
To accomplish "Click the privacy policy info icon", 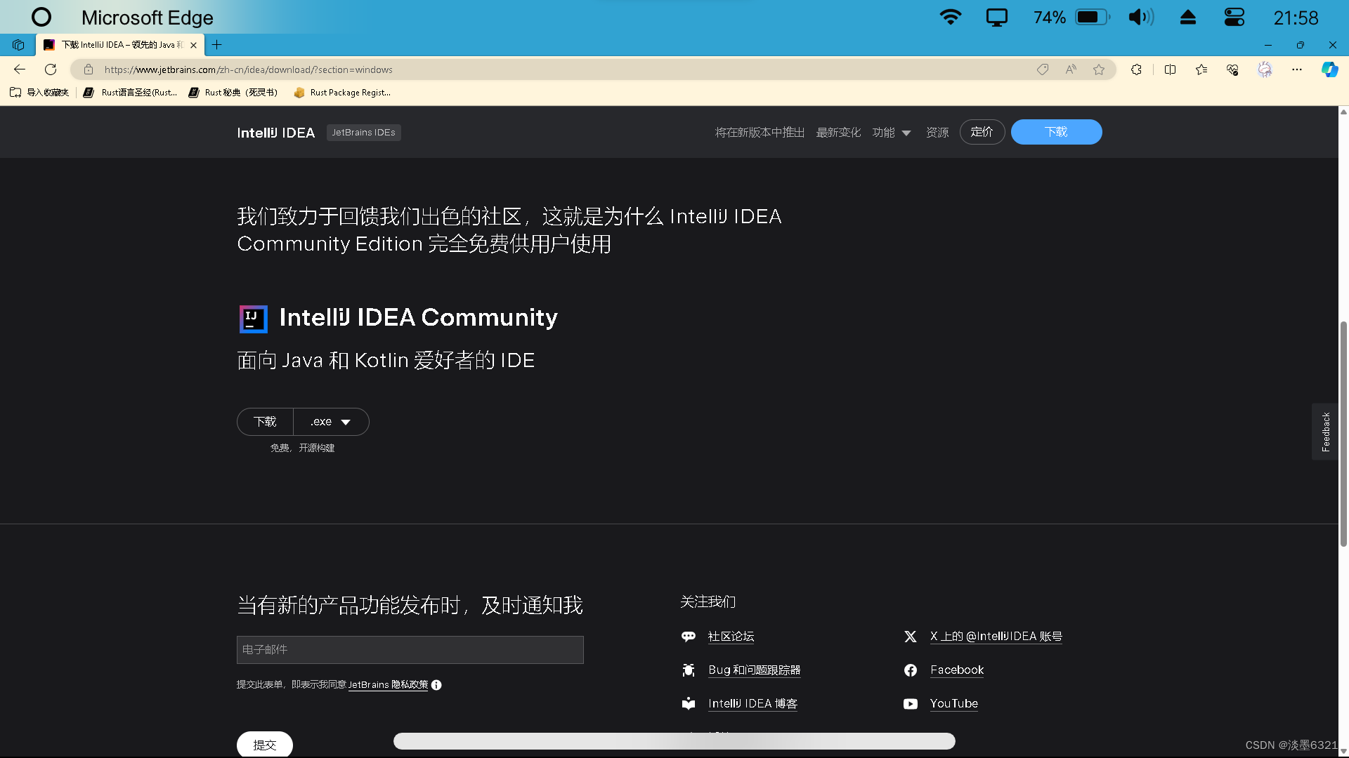I will (x=436, y=685).
